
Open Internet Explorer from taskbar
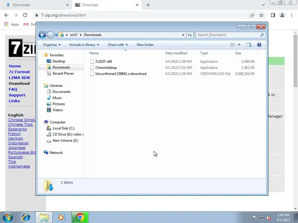(x=26, y=217)
